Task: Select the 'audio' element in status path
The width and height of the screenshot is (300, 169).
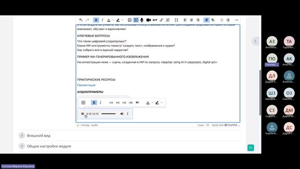Action: [x=95, y=125]
